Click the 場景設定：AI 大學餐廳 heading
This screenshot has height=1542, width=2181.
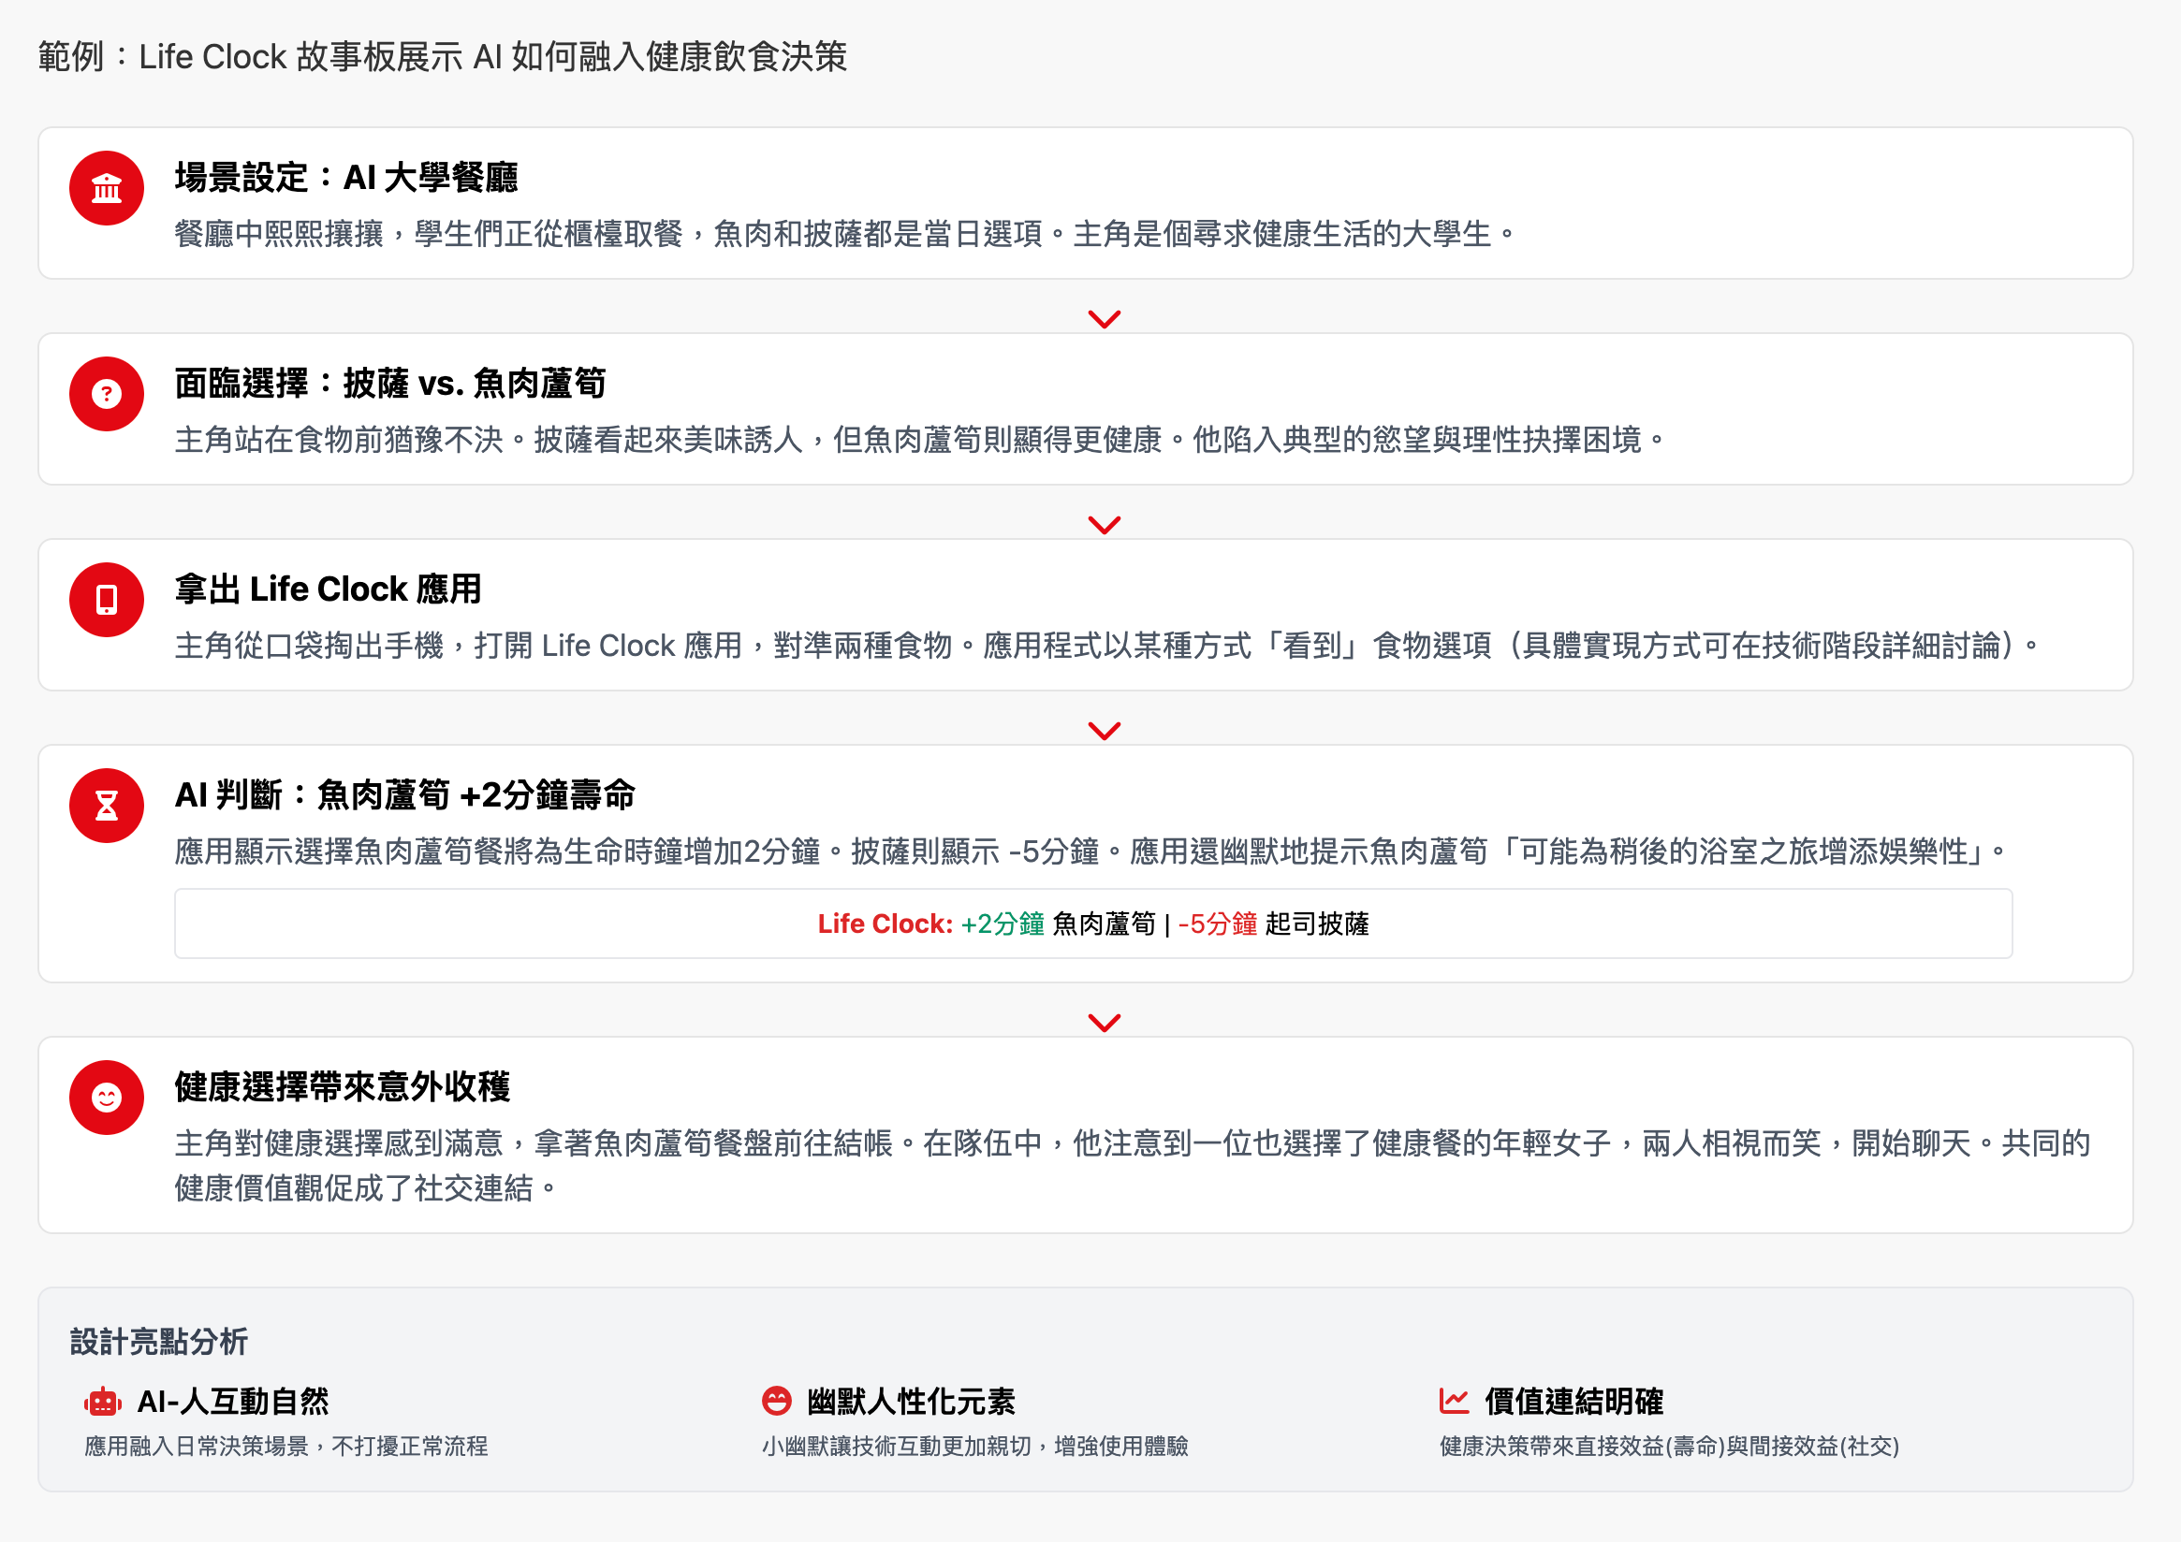[x=345, y=178]
